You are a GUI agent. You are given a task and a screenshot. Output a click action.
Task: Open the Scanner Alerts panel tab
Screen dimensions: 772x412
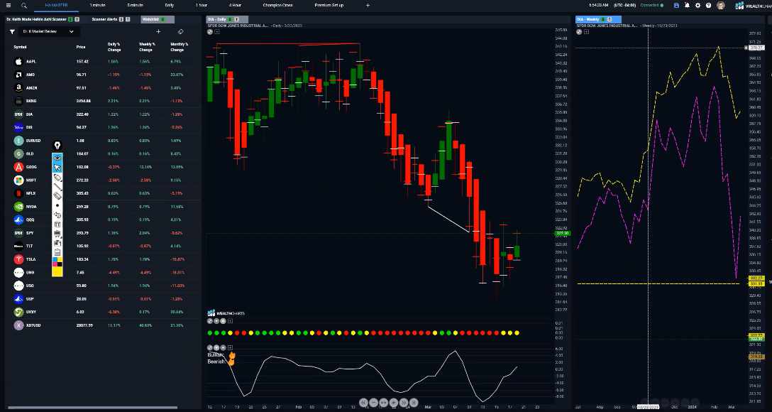(104, 19)
